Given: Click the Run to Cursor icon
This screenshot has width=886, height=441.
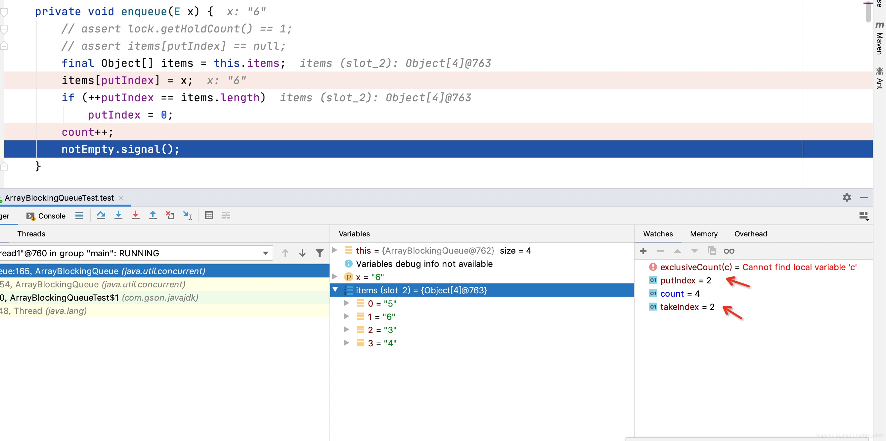Looking at the screenshot, I should (188, 216).
